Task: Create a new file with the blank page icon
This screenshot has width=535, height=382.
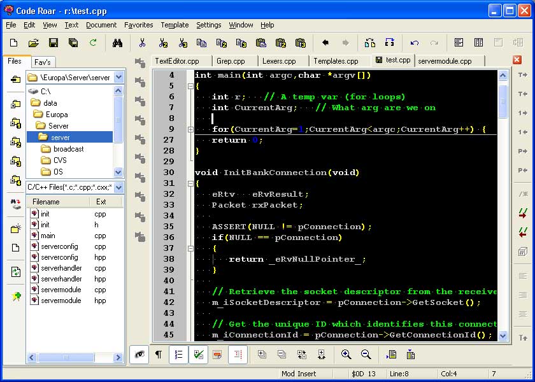Action: point(13,43)
